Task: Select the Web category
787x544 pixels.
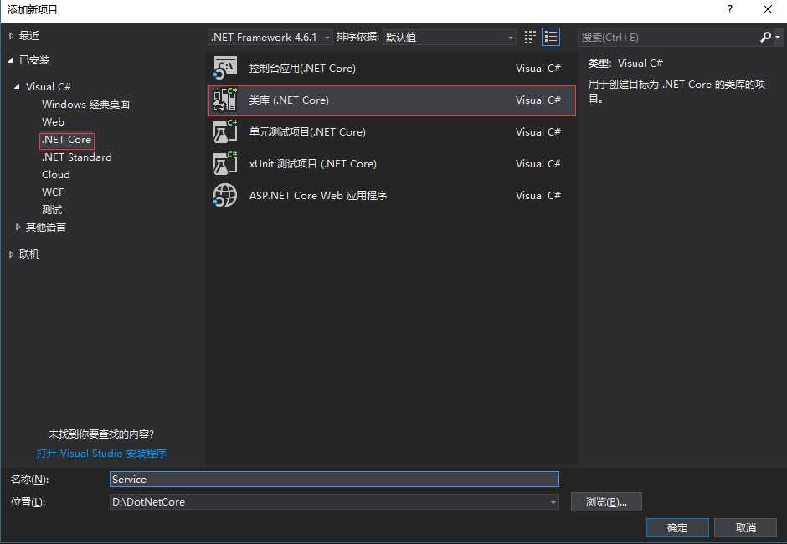Action: (x=53, y=122)
